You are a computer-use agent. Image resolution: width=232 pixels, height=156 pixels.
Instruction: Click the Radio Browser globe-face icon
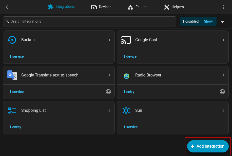126,76
